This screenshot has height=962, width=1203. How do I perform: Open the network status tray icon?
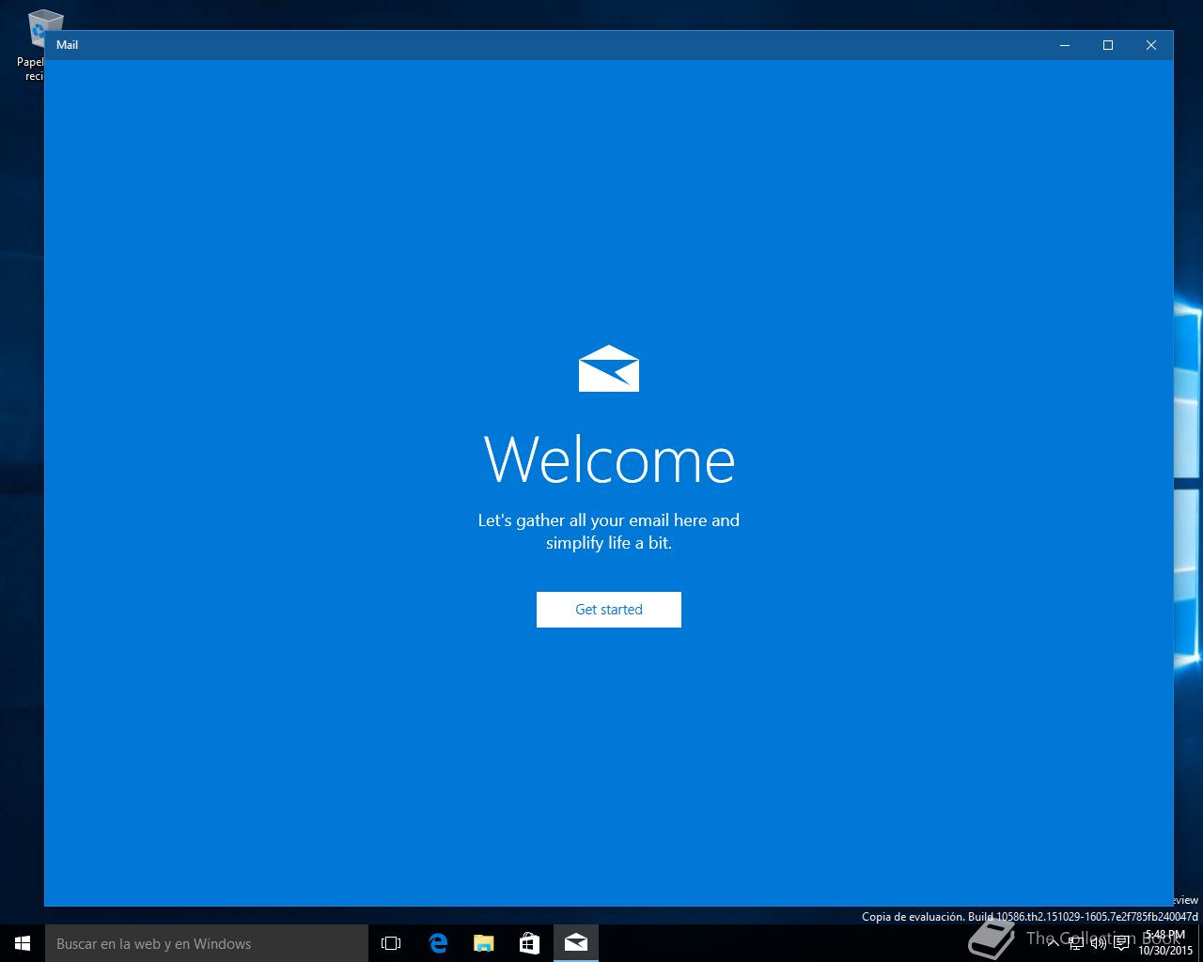[1075, 943]
